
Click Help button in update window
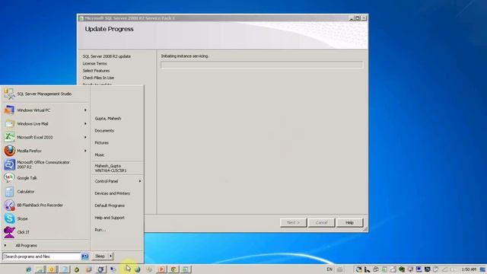pyautogui.click(x=349, y=222)
